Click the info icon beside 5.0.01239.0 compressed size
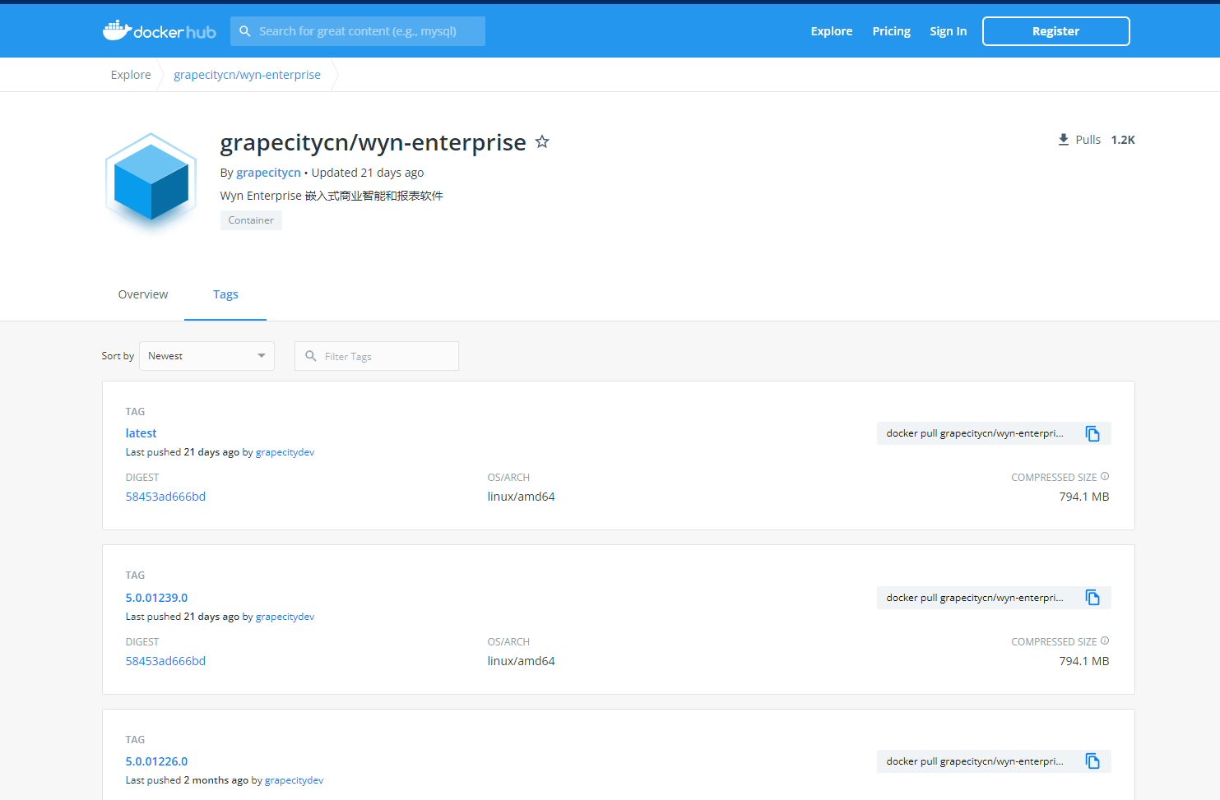This screenshot has height=800, width=1220. coord(1105,640)
